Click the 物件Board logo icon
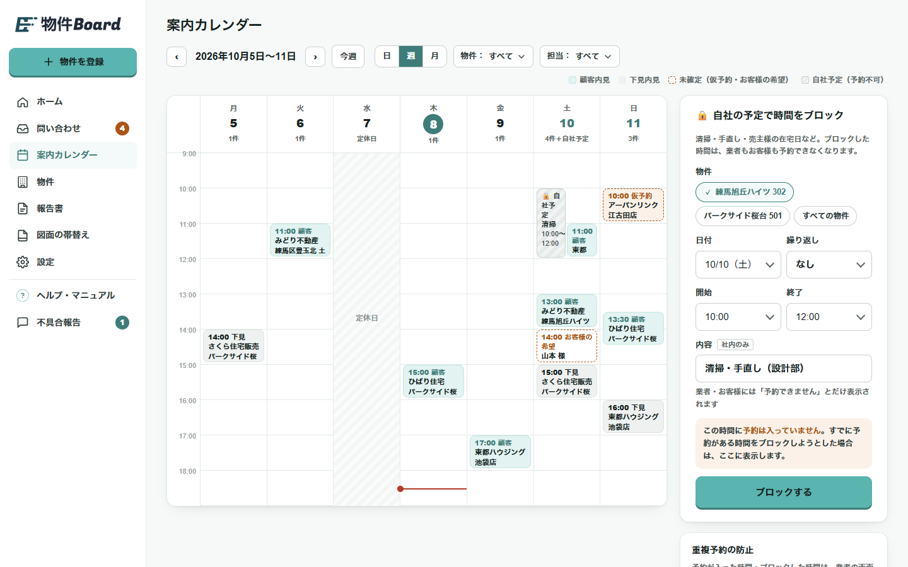 26,25
